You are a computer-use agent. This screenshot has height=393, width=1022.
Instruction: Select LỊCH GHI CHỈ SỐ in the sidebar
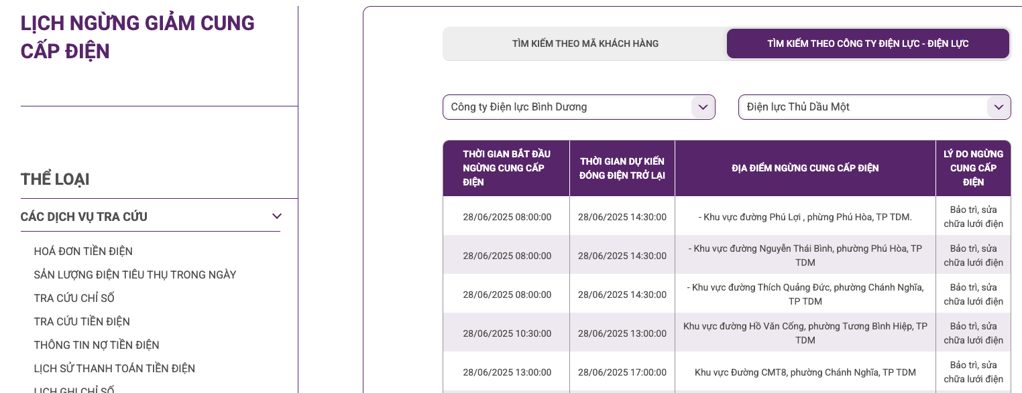click(74, 388)
